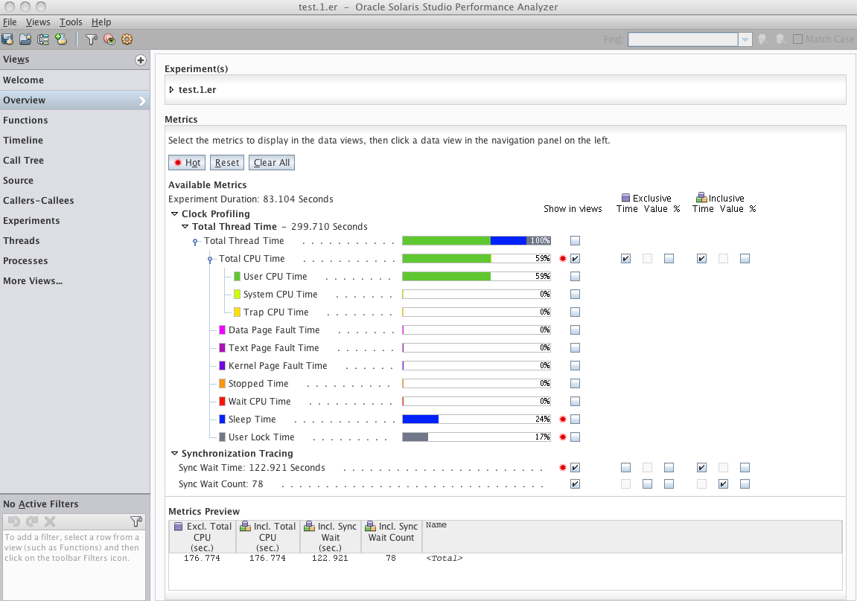Screen dimensions: 857x601
Task: Click the Incl. Total CPU column icon
Action: tap(246, 527)
